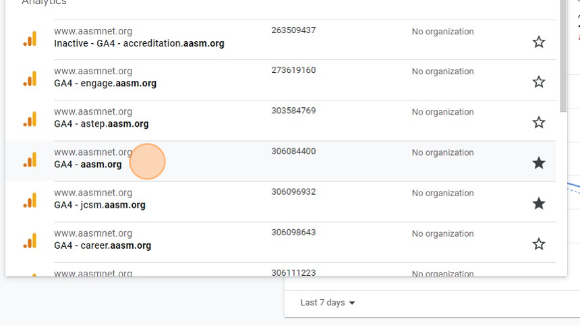Click Analytics icon for astep.aasm.org row
Image resolution: width=580 pixels, height=325 pixels.
[30, 119]
